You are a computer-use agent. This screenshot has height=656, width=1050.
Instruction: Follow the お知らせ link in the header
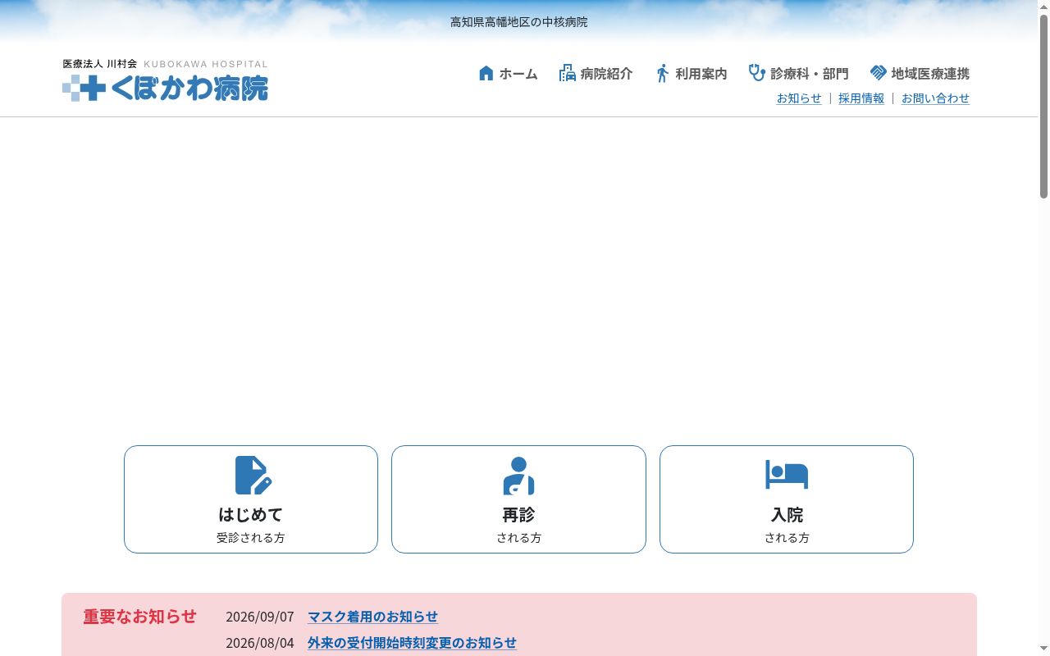point(799,98)
